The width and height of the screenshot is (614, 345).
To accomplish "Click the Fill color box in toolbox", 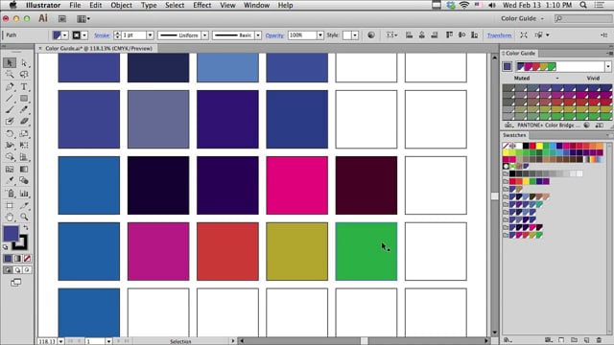I will click(x=11, y=234).
